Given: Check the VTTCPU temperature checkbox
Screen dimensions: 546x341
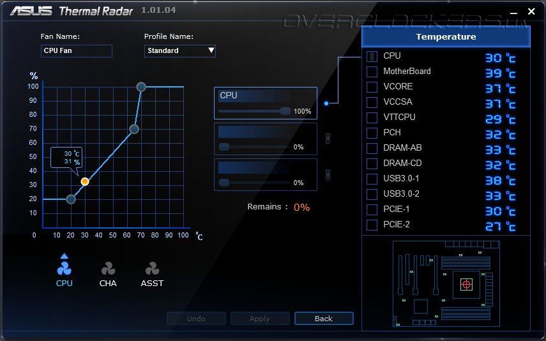Looking at the screenshot, I should pyautogui.click(x=372, y=117).
